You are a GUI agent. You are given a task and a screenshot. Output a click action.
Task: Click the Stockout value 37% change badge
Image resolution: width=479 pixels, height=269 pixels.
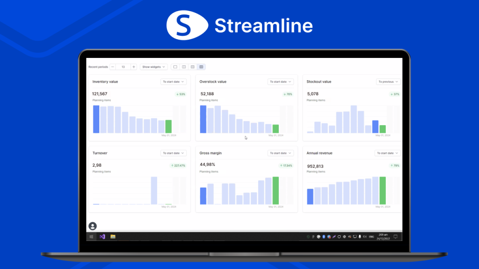click(x=395, y=94)
